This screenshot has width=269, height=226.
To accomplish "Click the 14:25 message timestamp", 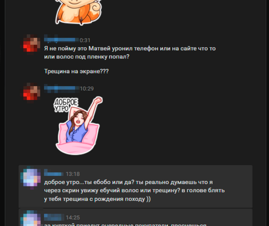I will point(73,218).
